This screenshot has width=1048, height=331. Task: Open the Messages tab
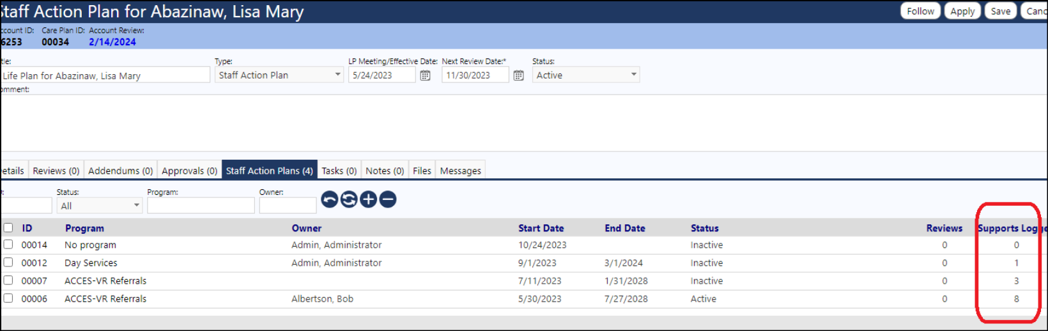[x=461, y=171]
